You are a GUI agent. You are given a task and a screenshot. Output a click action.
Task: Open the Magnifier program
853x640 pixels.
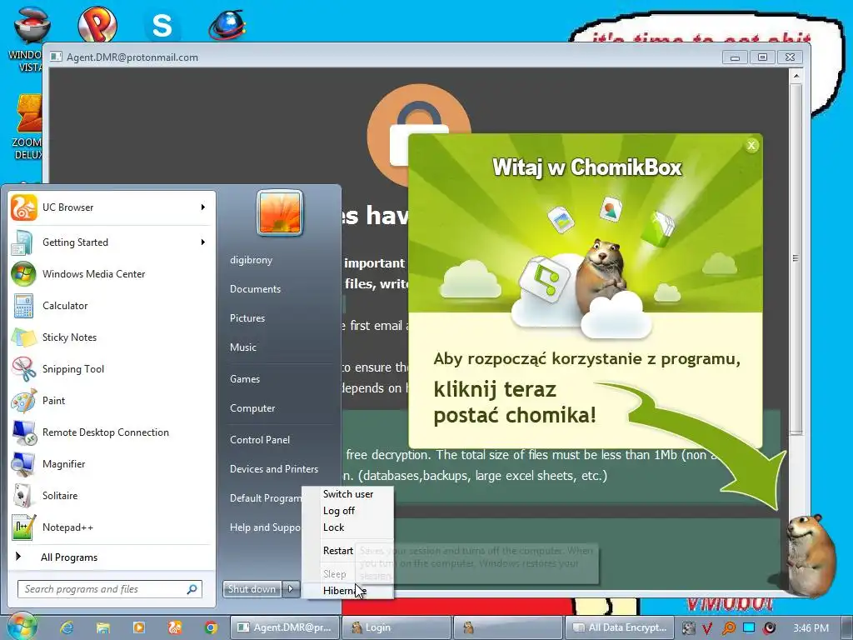tap(112, 463)
